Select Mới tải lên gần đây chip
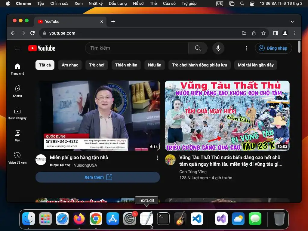The height and width of the screenshot is (231, 308). point(256,65)
